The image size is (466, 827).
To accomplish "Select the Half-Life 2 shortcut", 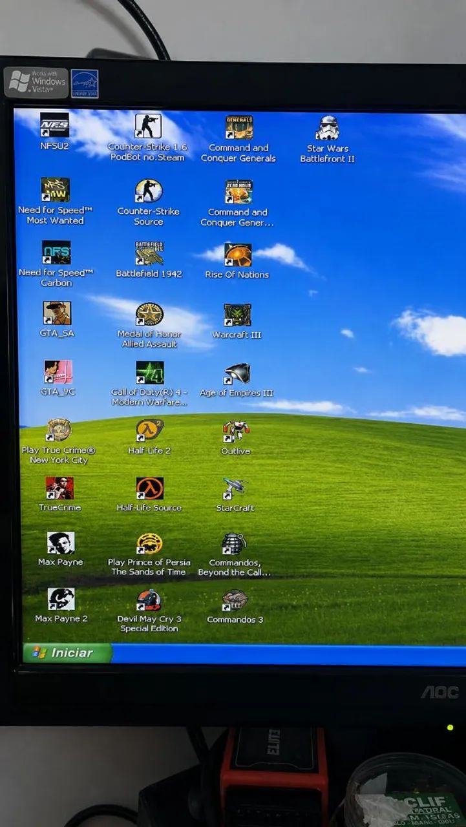I will pyautogui.click(x=149, y=430).
